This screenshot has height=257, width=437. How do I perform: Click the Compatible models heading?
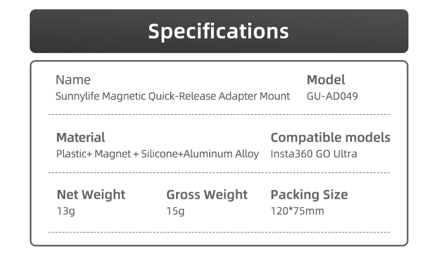[x=330, y=138]
